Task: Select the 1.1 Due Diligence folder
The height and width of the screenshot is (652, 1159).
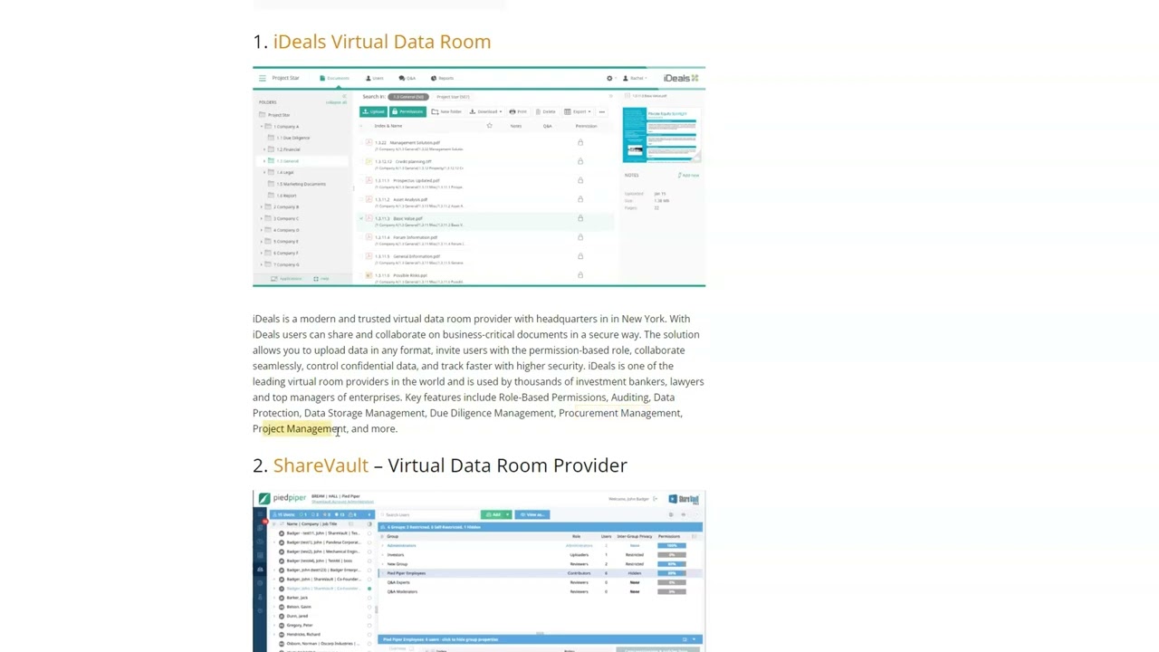Action: click(x=293, y=138)
